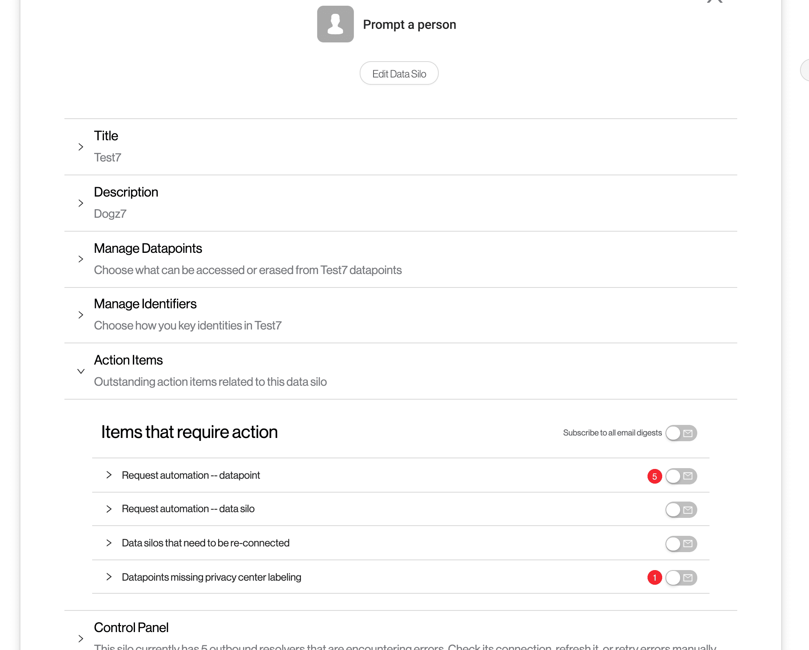Close the data silo modal
Viewport: 809px width, 650px height.
pyautogui.click(x=714, y=1)
